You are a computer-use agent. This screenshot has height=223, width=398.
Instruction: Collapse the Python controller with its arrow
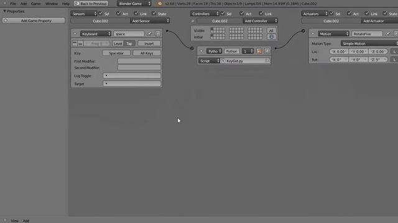point(201,51)
